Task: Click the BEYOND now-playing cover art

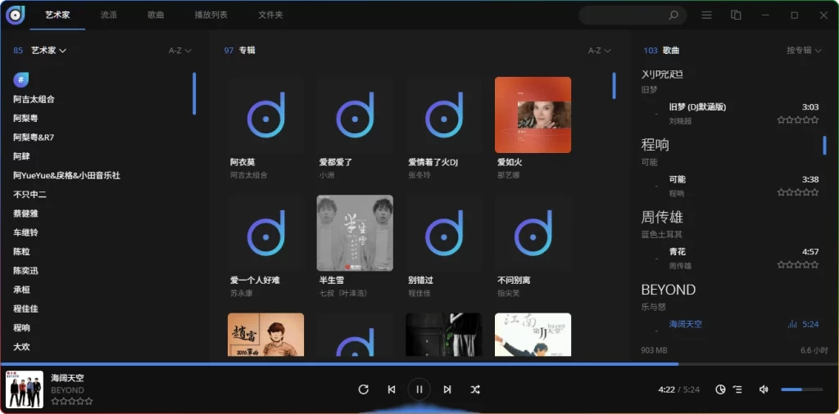Action: [25, 389]
